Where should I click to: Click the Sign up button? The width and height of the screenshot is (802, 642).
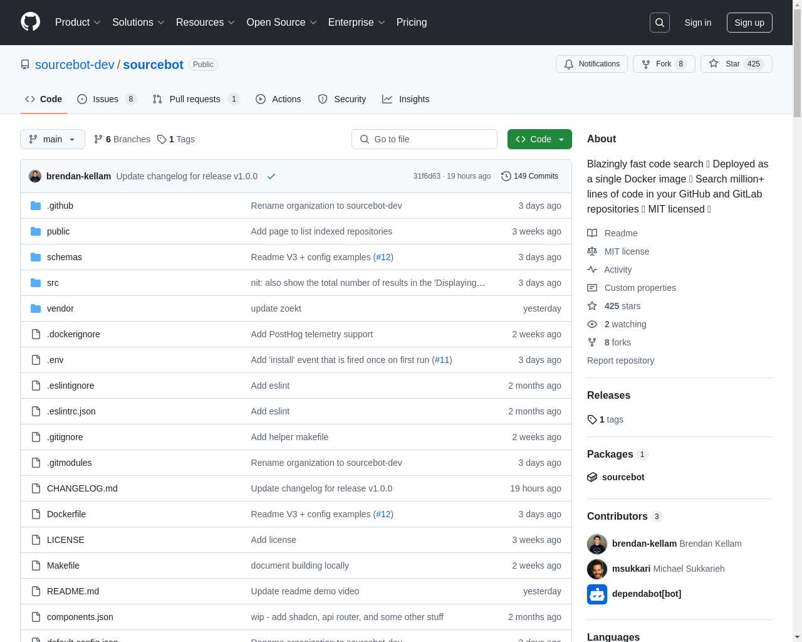point(749,23)
